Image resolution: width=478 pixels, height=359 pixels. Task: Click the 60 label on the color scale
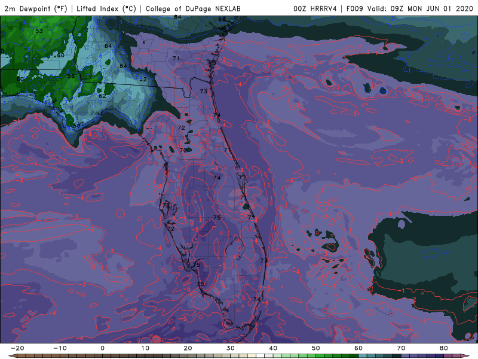tap(358, 348)
